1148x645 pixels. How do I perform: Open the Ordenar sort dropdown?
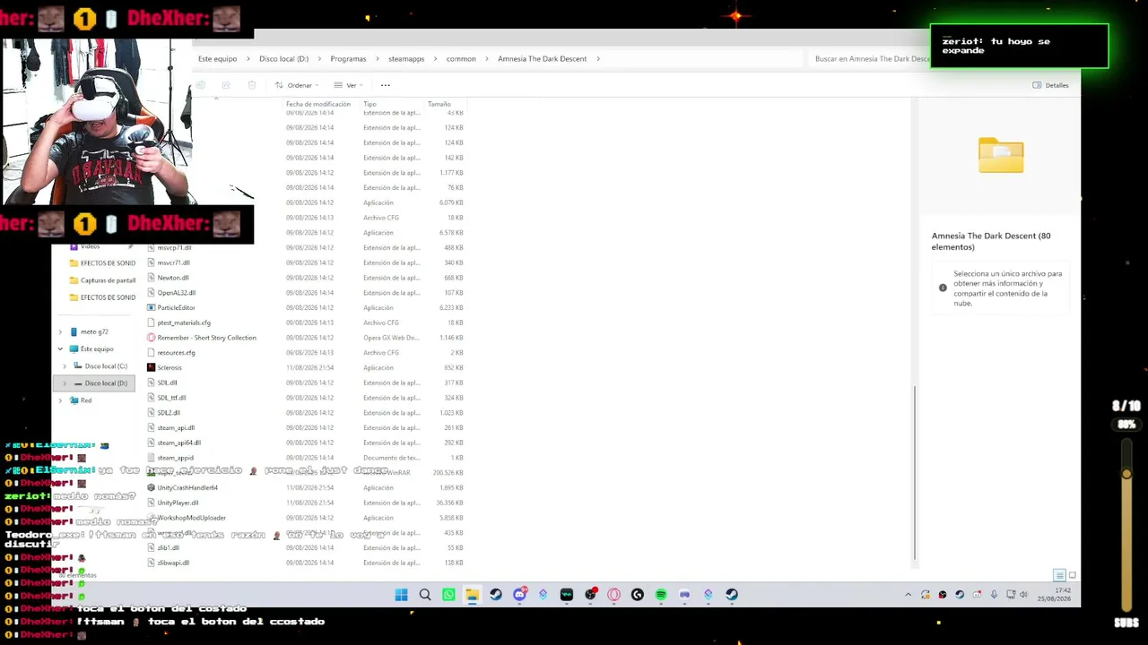coord(297,85)
